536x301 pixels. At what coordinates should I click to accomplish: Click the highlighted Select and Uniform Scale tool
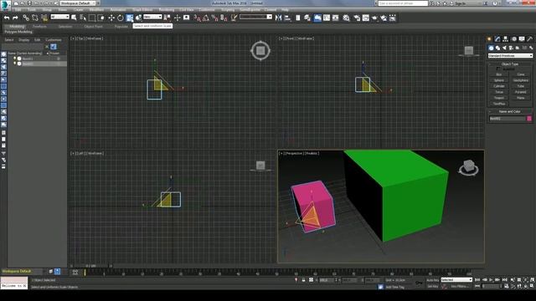pyautogui.click(x=130, y=18)
